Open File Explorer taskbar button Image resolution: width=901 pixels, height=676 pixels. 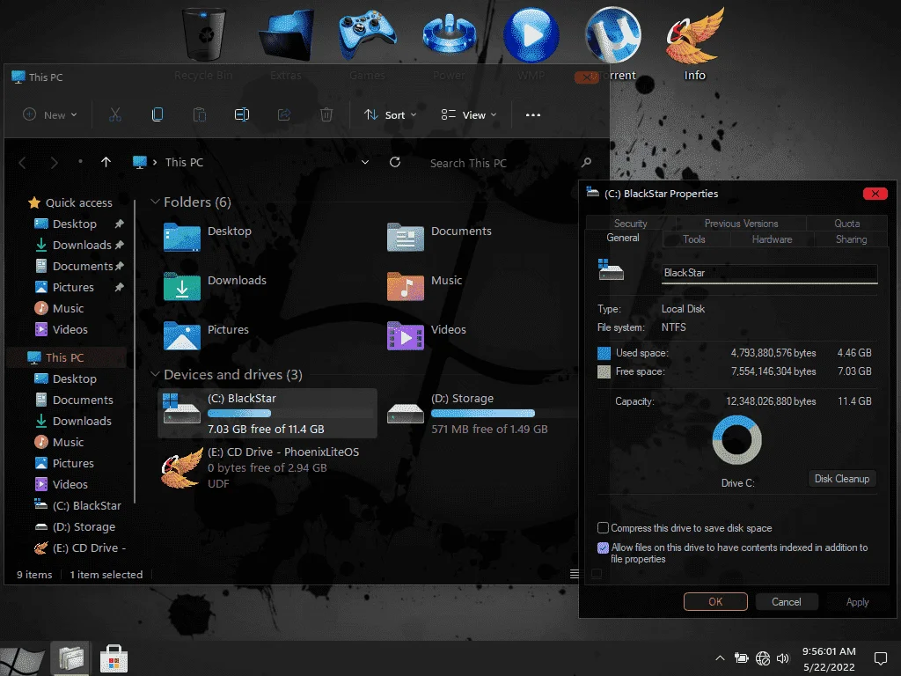[x=70, y=658]
